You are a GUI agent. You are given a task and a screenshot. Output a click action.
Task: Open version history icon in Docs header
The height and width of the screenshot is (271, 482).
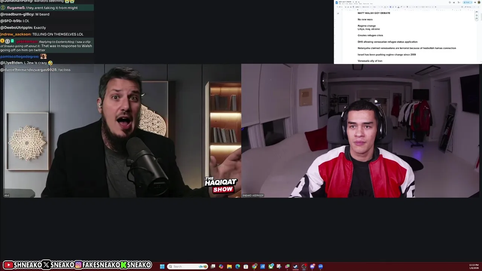pyautogui.click(x=450, y=2)
